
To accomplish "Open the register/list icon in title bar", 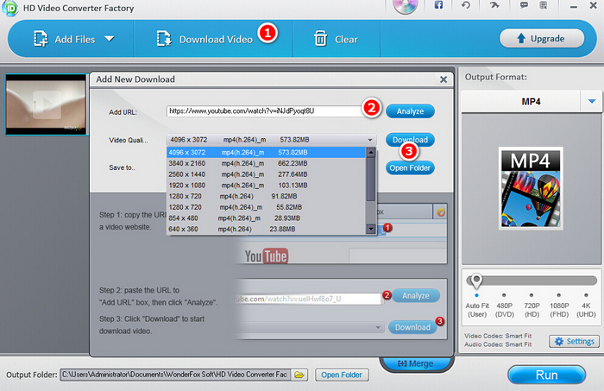I will (x=543, y=5).
